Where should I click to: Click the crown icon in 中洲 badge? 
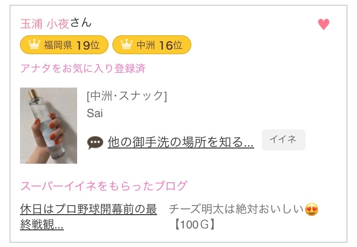click(x=126, y=45)
